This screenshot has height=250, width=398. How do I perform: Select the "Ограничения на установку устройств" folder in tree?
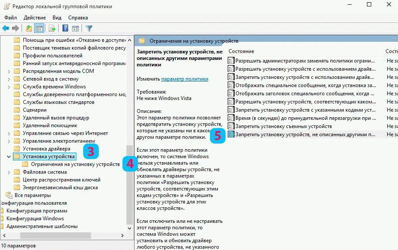[75, 164]
